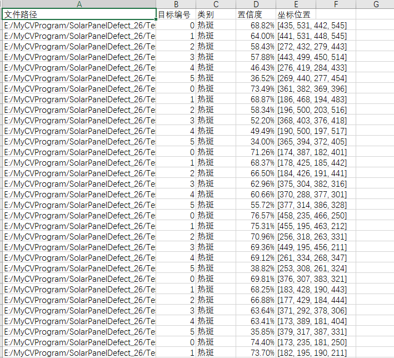Select cell showing 74.40%
Viewport: 394px width, 358px height.
tap(256, 342)
